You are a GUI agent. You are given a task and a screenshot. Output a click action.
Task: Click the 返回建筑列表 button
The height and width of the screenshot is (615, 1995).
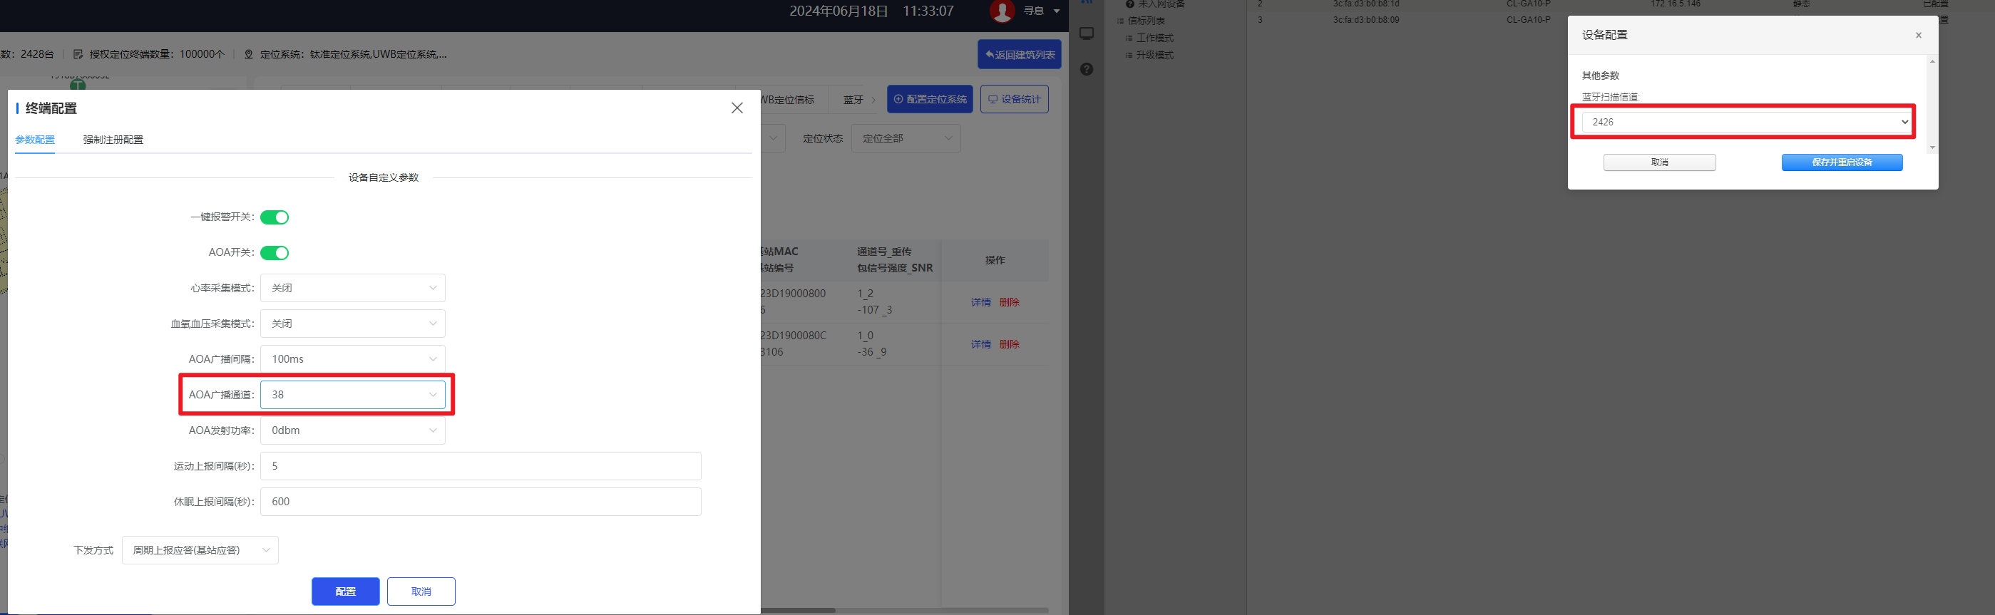[1019, 55]
